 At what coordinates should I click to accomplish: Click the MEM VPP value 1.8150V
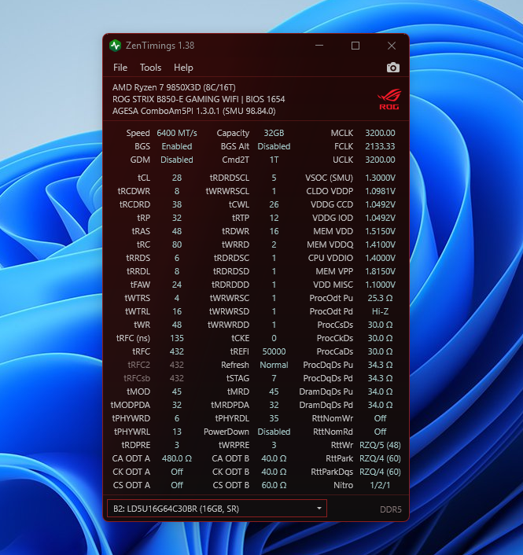(x=380, y=271)
